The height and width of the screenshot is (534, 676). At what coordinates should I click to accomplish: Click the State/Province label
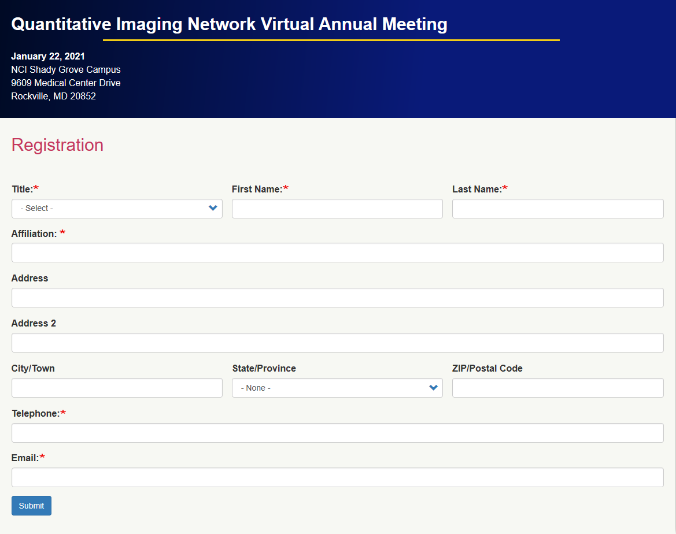coord(264,369)
